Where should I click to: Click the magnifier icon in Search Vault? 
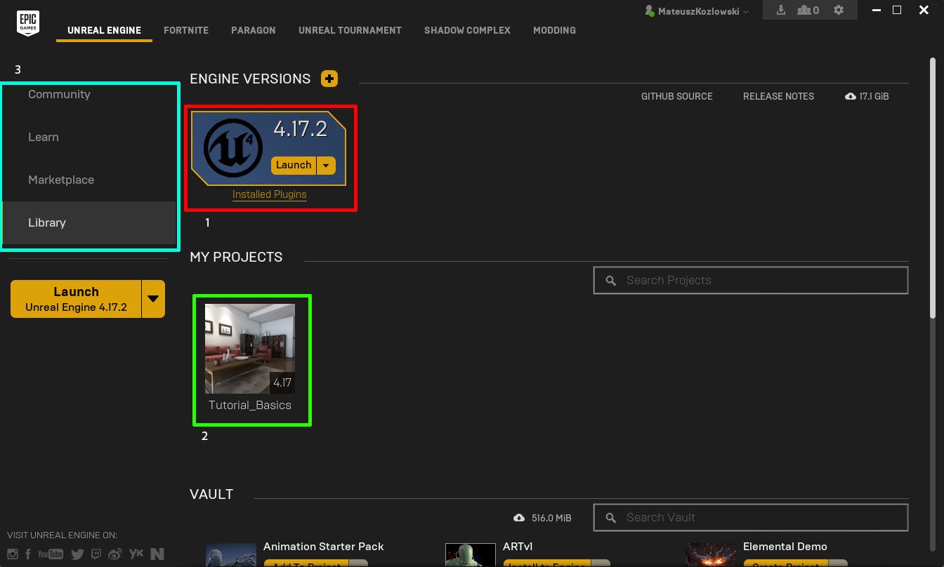pyautogui.click(x=612, y=517)
